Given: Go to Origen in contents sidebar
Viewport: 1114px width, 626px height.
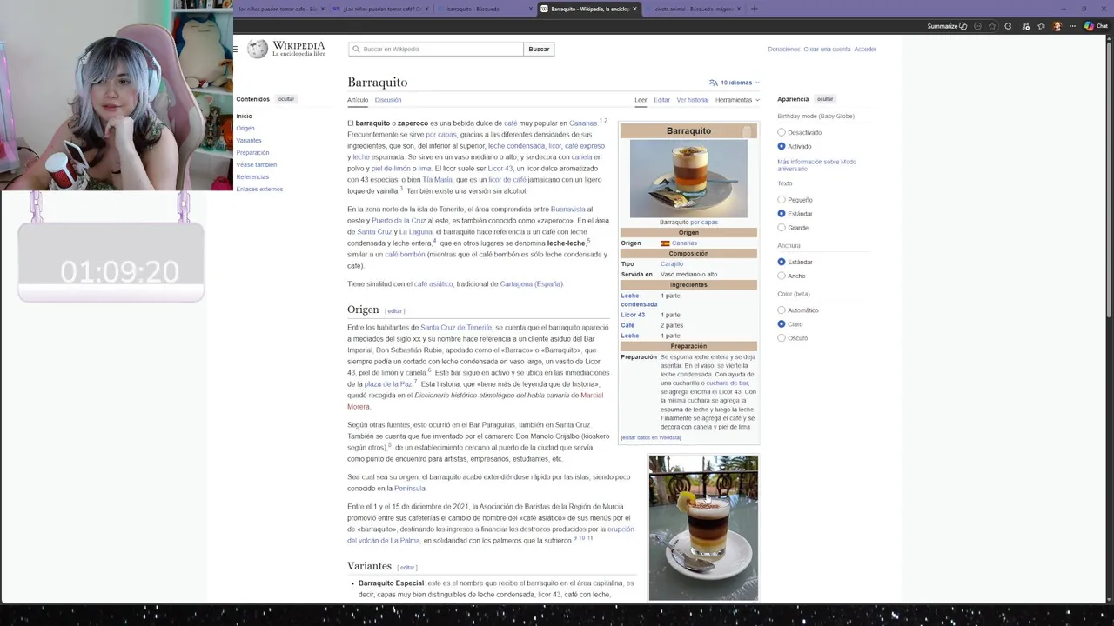Looking at the screenshot, I should pyautogui.click(x=245, y=129).
